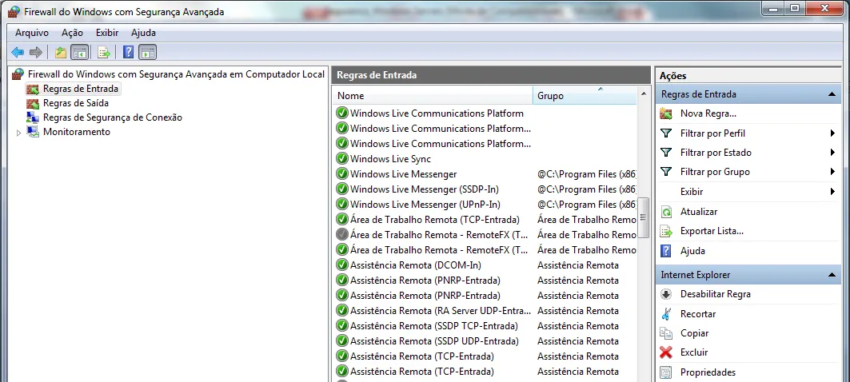Click the Propriedades icon
Screen dimensions: 850x382
tap(666, 372)
